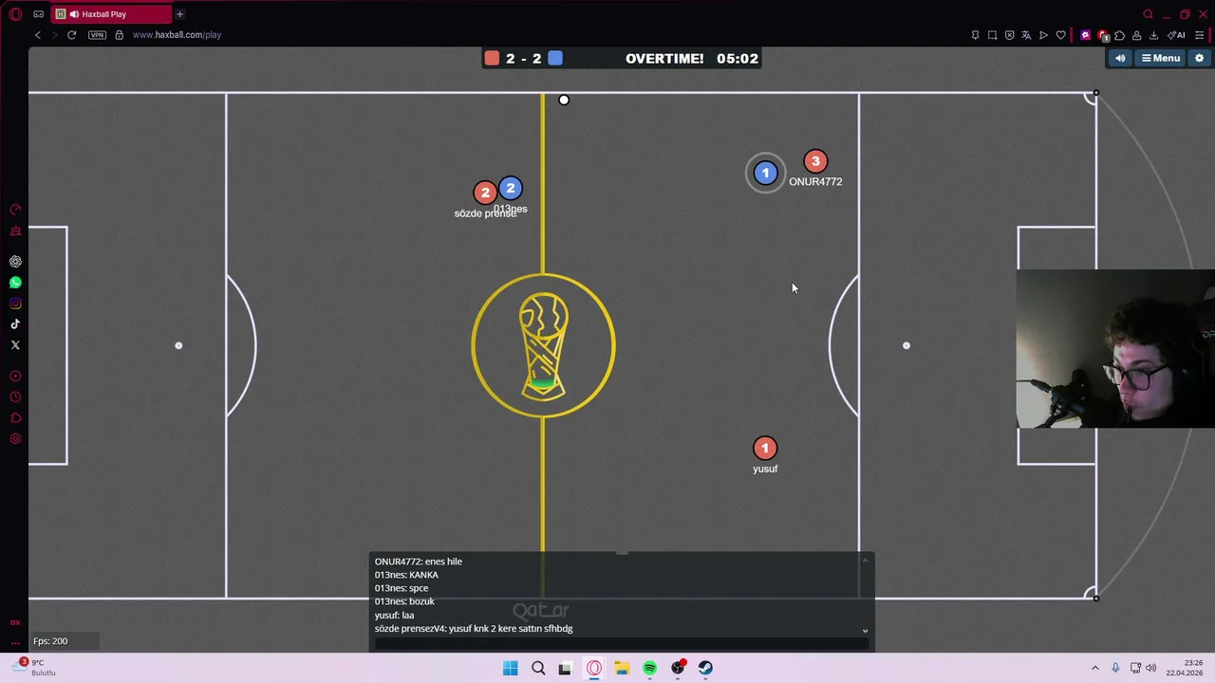Open the Haxball Menu button

pos(1160,58)
